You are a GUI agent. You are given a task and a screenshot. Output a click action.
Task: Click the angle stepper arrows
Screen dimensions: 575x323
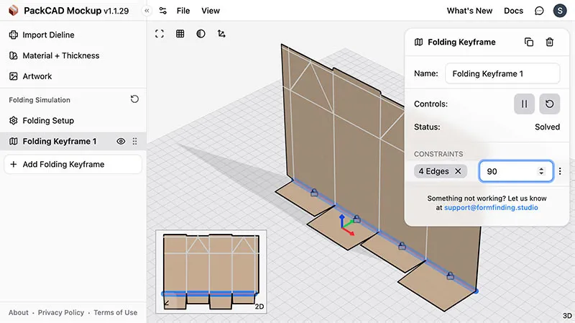pos(541,171)
